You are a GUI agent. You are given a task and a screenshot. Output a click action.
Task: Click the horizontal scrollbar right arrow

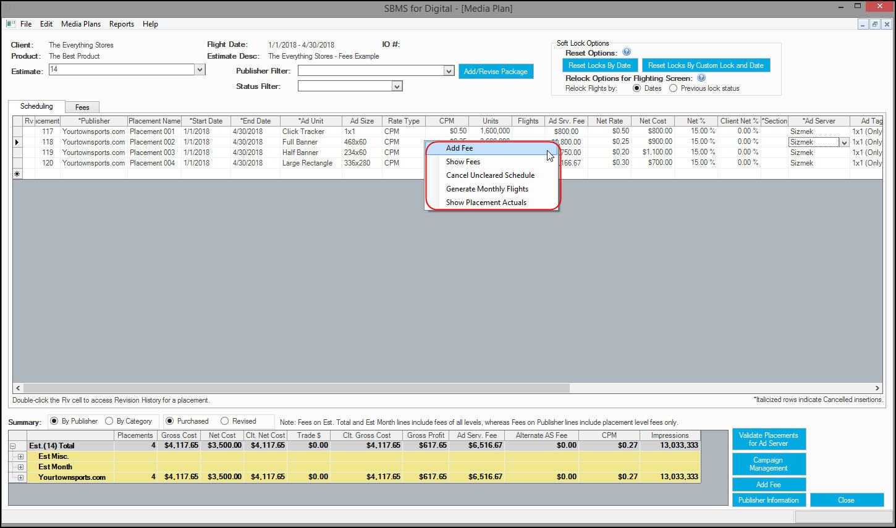[x=877, y=388]
